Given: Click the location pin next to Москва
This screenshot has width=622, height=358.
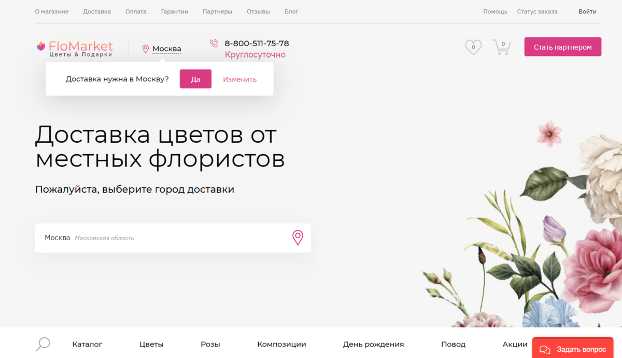Looking at the screenshot, I should pos(146,49).
